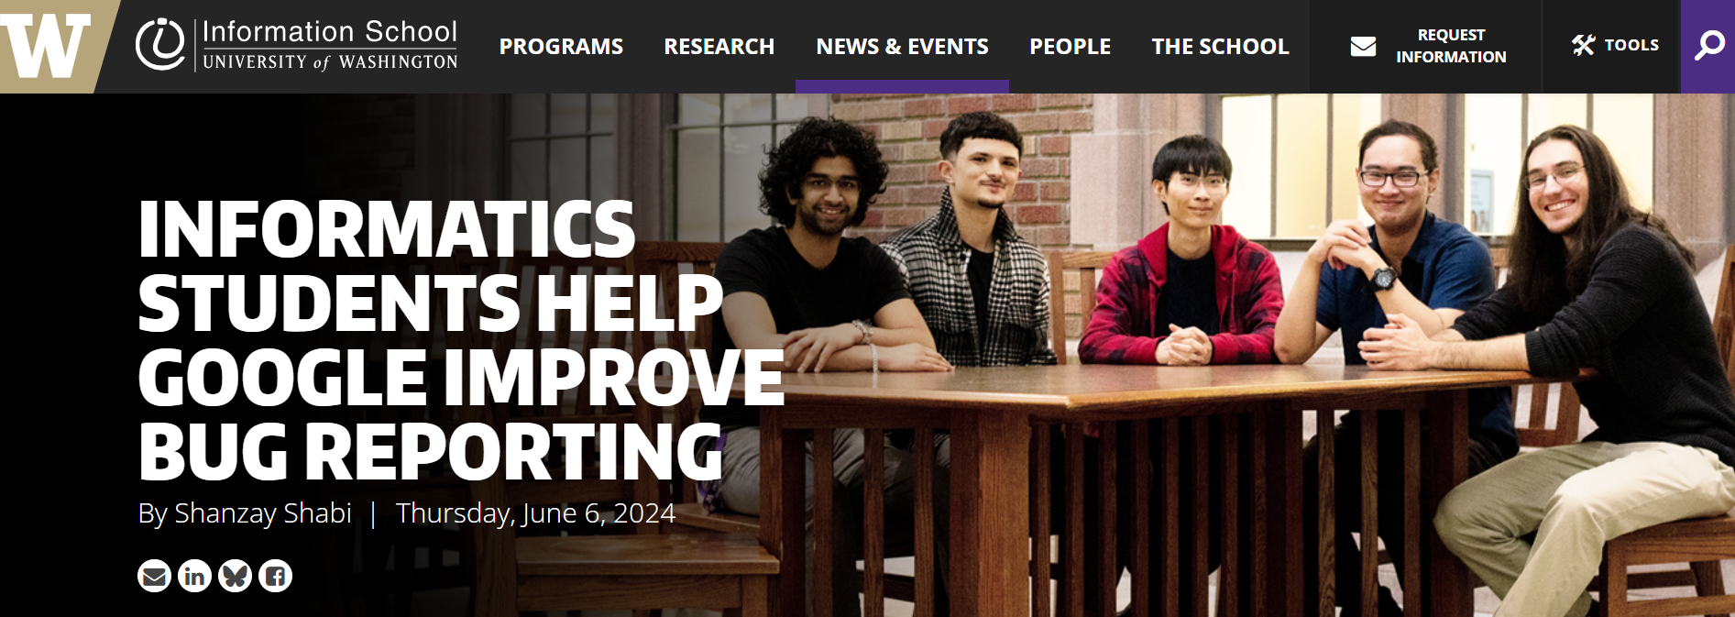Click the Information School University of Washington wordmark
The height and width of the screenshot is (617, 1735).
329,45
